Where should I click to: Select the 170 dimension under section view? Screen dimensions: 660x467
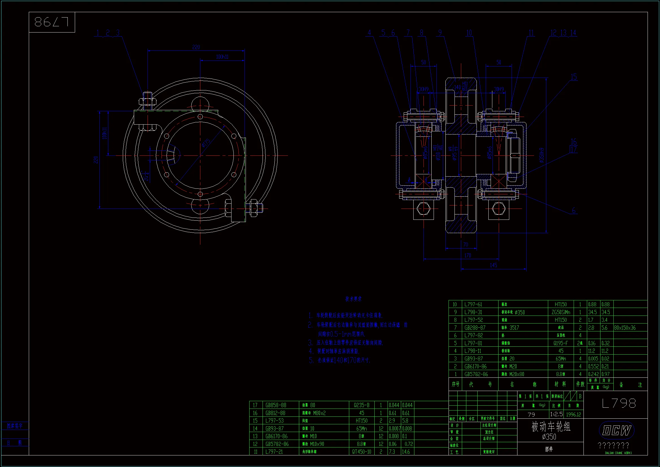coord(467,255)
